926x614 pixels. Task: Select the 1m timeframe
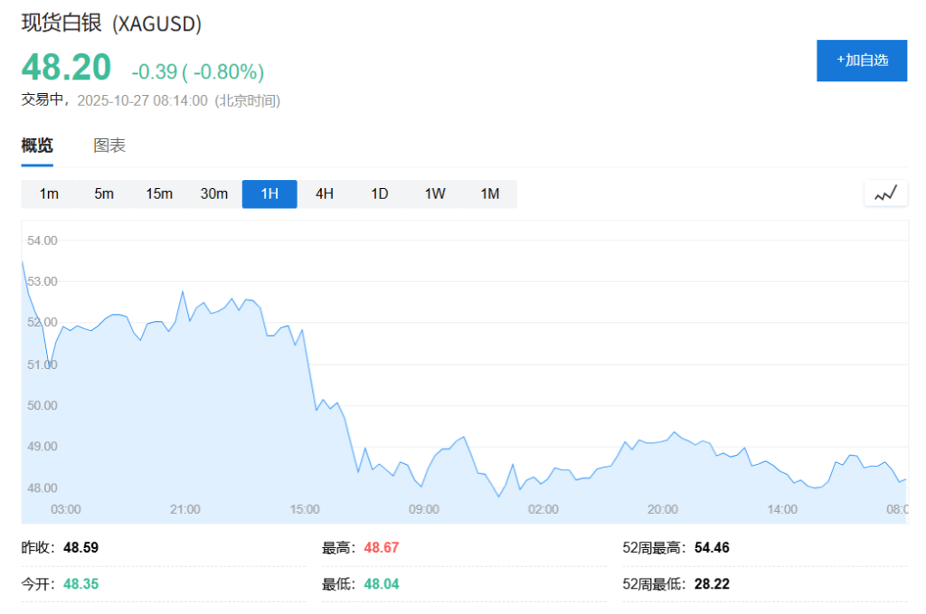tap(49, 194)
